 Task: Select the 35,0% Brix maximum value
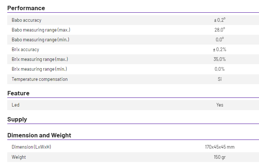[220, 59]
